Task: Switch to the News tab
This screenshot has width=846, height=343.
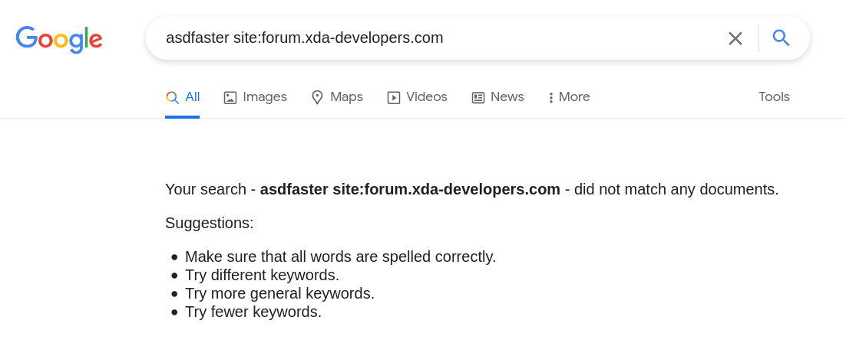Action: (x=497, y=97)
